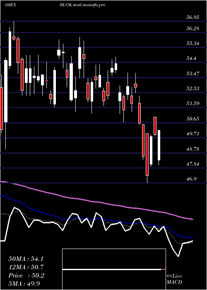Click the 50.65 price level label
207x290 pixels.
click(x=193, y=118)
